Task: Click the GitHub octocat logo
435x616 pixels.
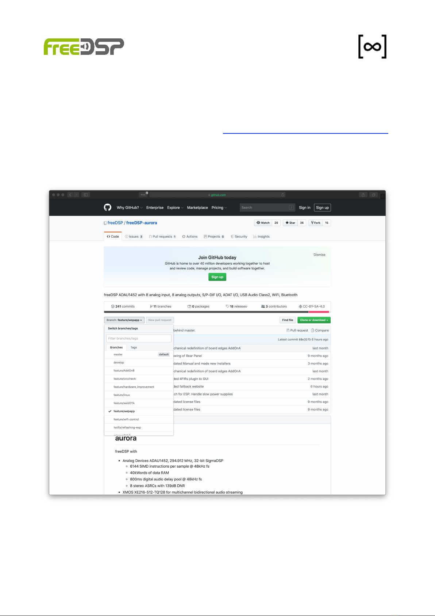Action: tap(107, 207)
